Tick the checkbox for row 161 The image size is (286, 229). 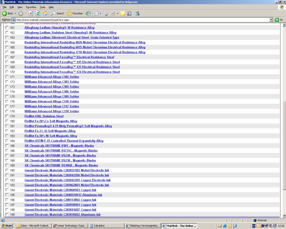(7, 27)
